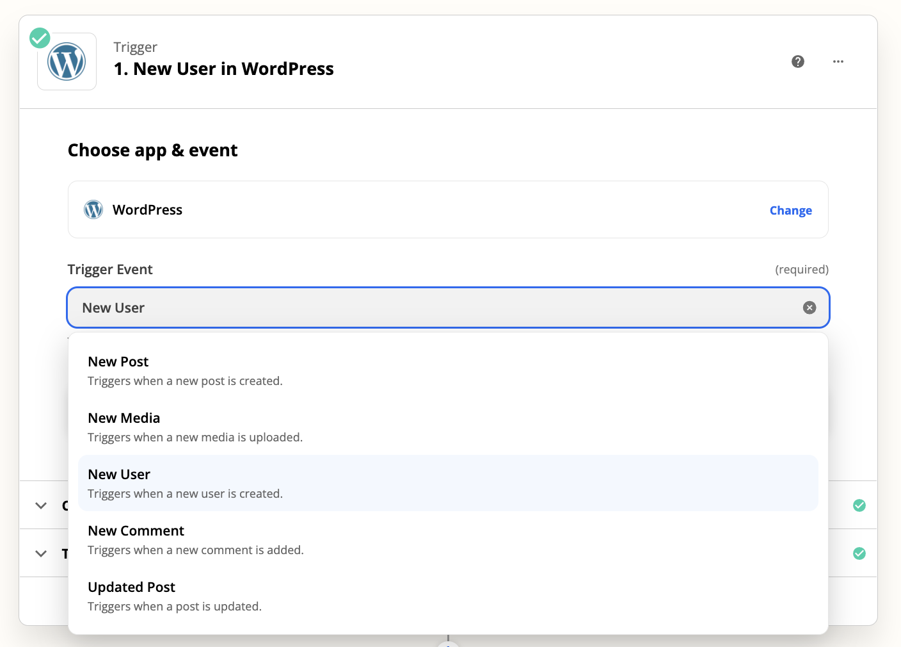Choose the New User trigger option
This screenshot has height=647, width=901.
[x=448, y=483]
